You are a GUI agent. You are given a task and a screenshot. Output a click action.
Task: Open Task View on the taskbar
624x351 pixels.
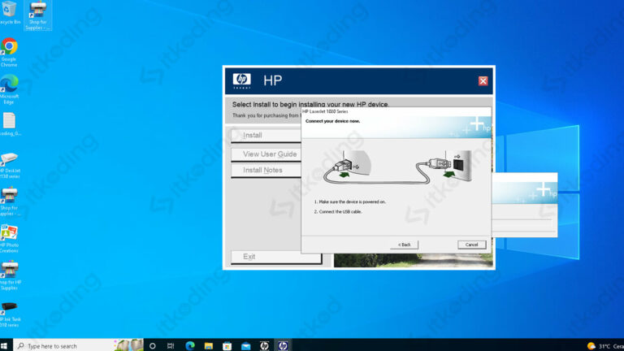(171, 346)
